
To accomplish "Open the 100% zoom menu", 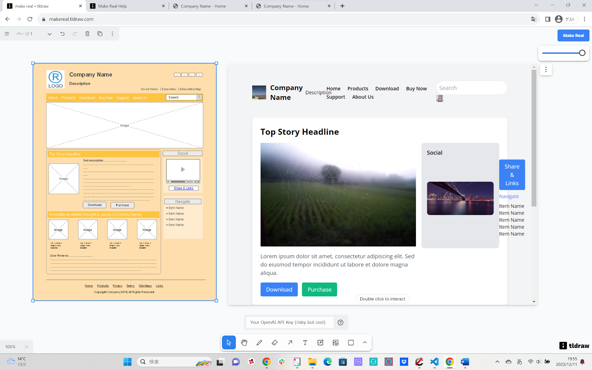I will pyautogui.click(x=10, y=347).
